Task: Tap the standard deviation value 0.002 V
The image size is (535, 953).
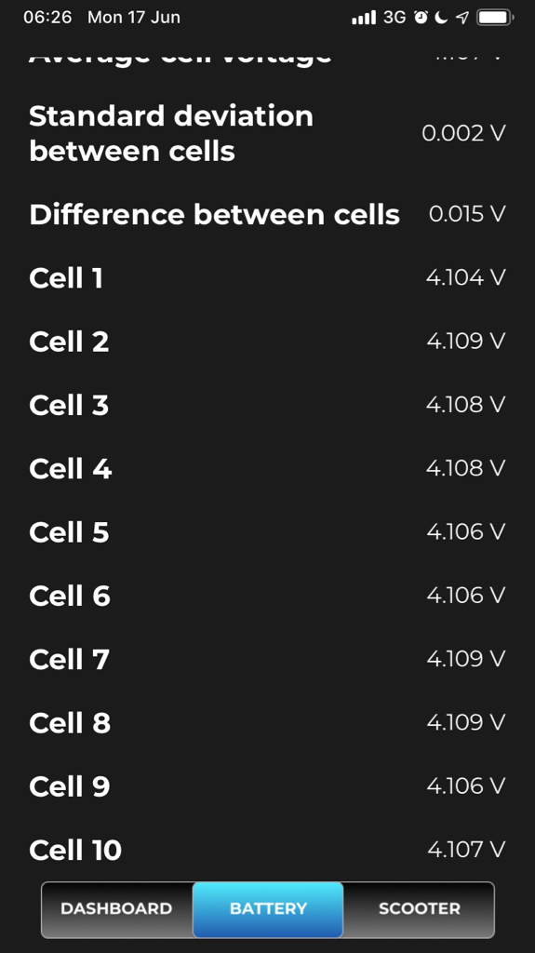Action: [464, 133]
